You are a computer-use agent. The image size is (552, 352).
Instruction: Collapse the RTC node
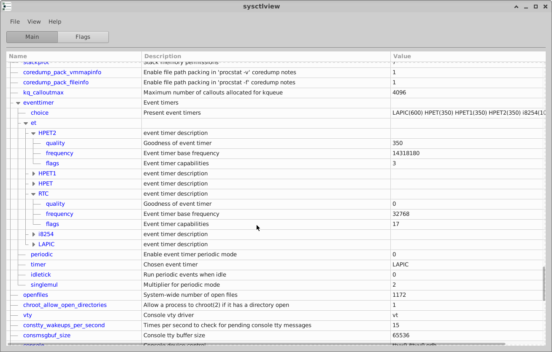[x=33, y=194]
